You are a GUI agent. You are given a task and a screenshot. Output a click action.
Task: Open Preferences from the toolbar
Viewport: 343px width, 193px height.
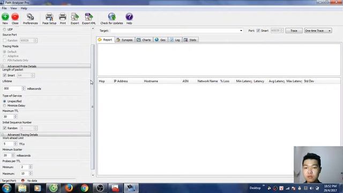point(30,19)
